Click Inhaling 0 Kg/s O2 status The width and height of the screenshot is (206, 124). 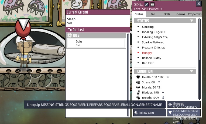(154, 32)
